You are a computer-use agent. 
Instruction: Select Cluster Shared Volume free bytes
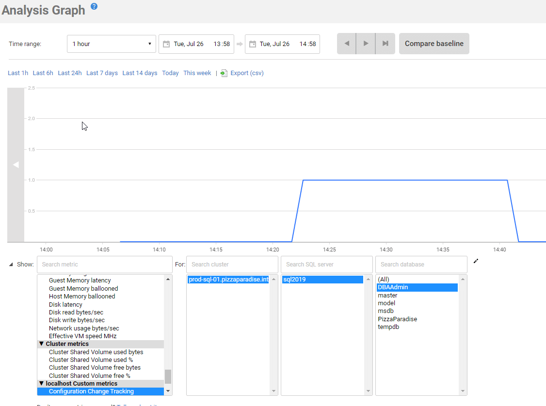click(95, 368)
